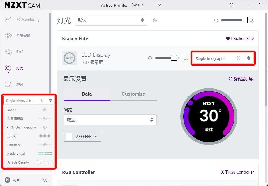The height and width of the screenshot is (186, 268).
Task: Click the white color swatch
Action: coord(69,136)
